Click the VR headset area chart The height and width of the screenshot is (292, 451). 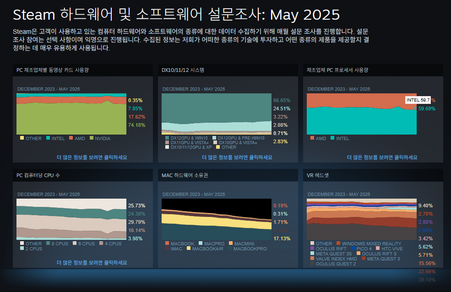pyautogui.click(x=362, y=219)
